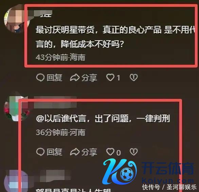Reply to the comment from Henan
The height and width of the screenshot is (192, 199).
49,152
